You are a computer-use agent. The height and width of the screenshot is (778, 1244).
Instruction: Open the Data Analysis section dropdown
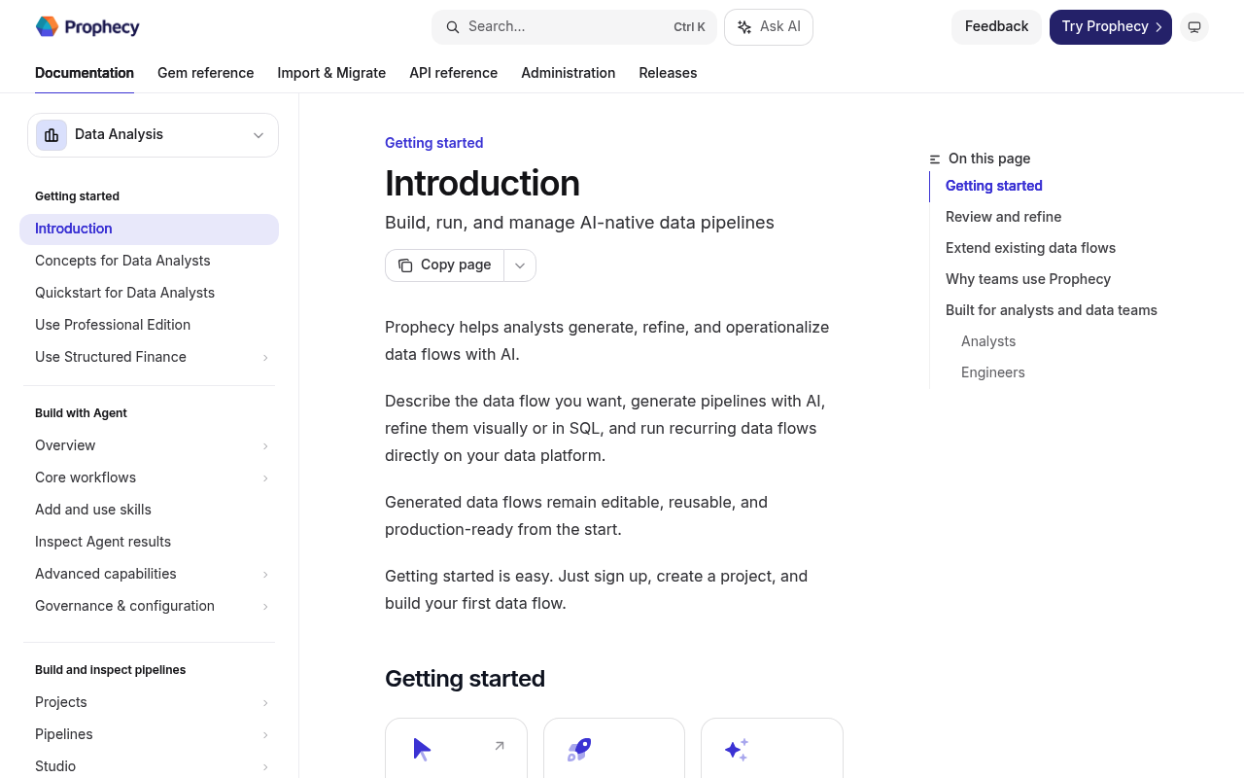pyautogui.click(x=153, y=135)
